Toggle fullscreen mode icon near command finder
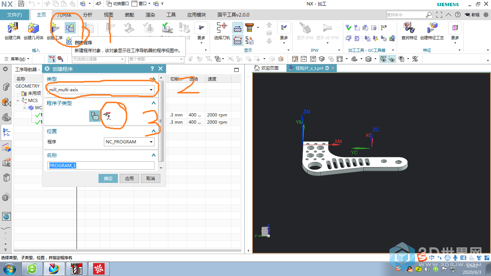This screenshot has height=276, width=491. 439,15
